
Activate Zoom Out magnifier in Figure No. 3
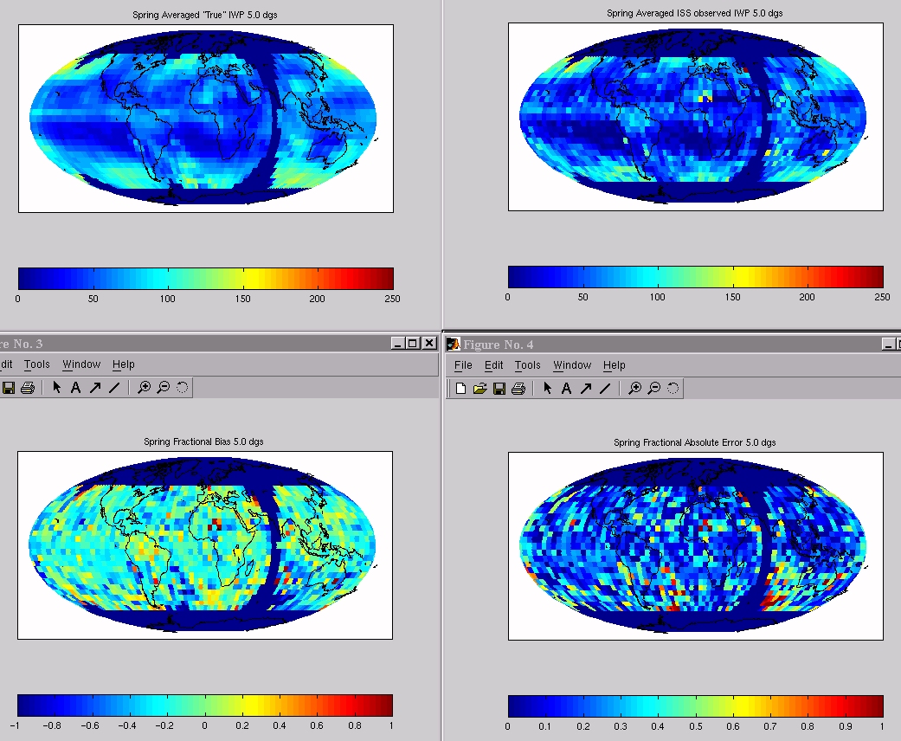163,388
